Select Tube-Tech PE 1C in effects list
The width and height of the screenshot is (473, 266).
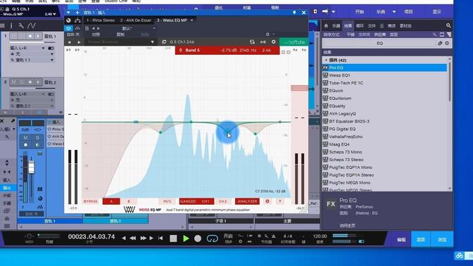[x=346, y=83]
